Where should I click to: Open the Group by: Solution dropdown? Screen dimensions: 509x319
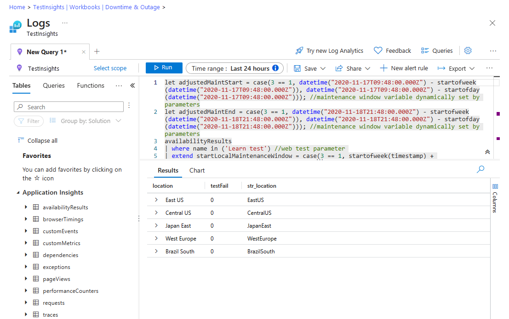tap(86, 121)
